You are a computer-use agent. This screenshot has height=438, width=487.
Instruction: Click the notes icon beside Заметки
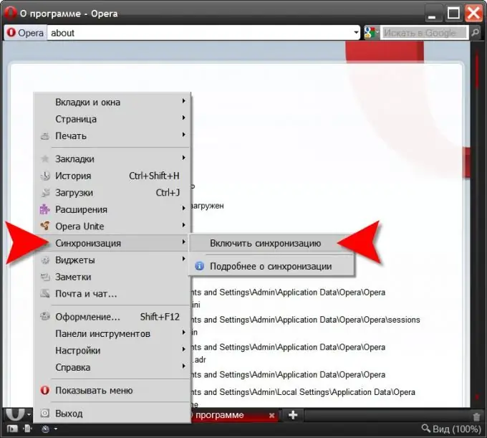[45, 277]
